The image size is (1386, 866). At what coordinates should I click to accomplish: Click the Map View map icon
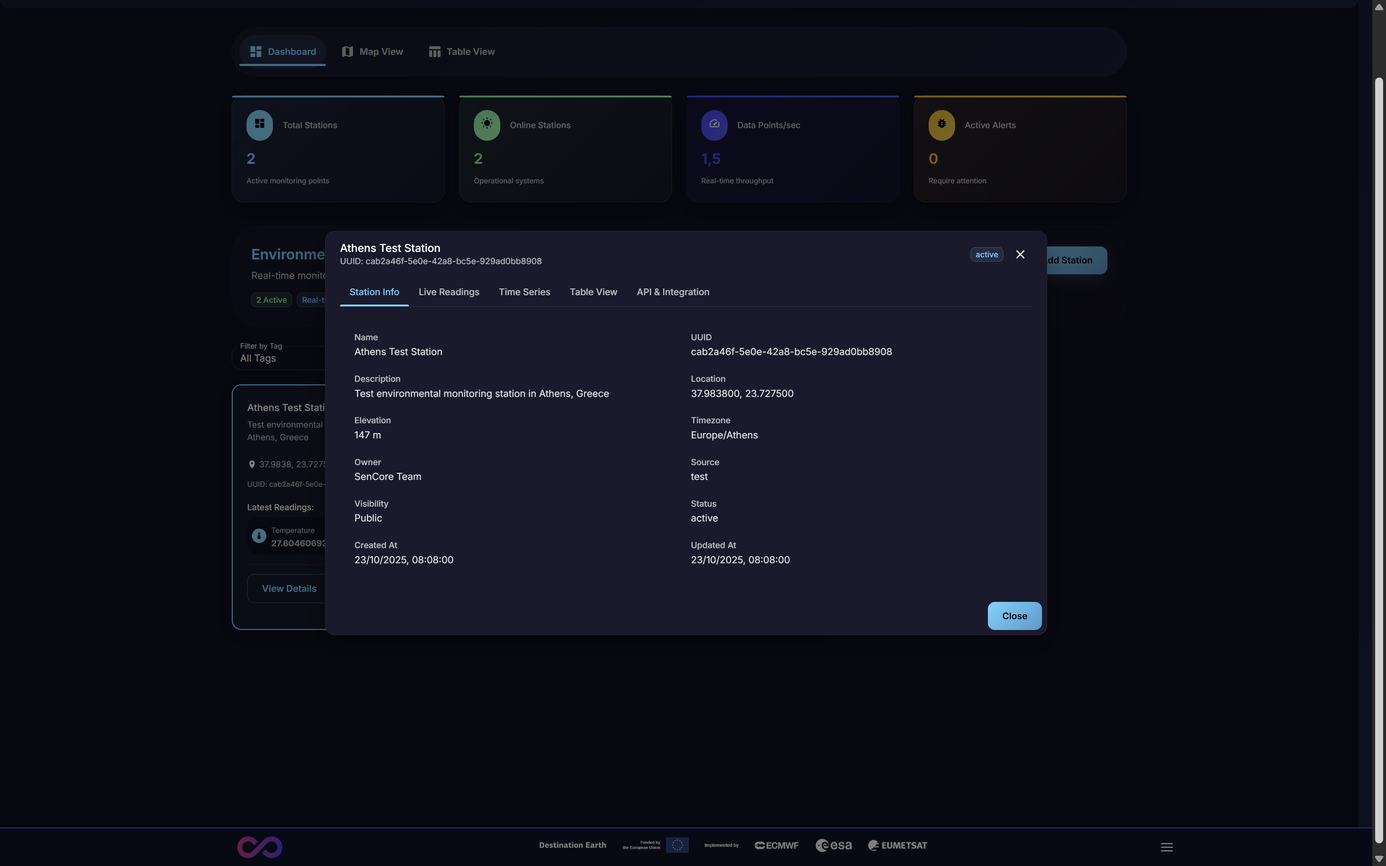click(x=347, y=52)
